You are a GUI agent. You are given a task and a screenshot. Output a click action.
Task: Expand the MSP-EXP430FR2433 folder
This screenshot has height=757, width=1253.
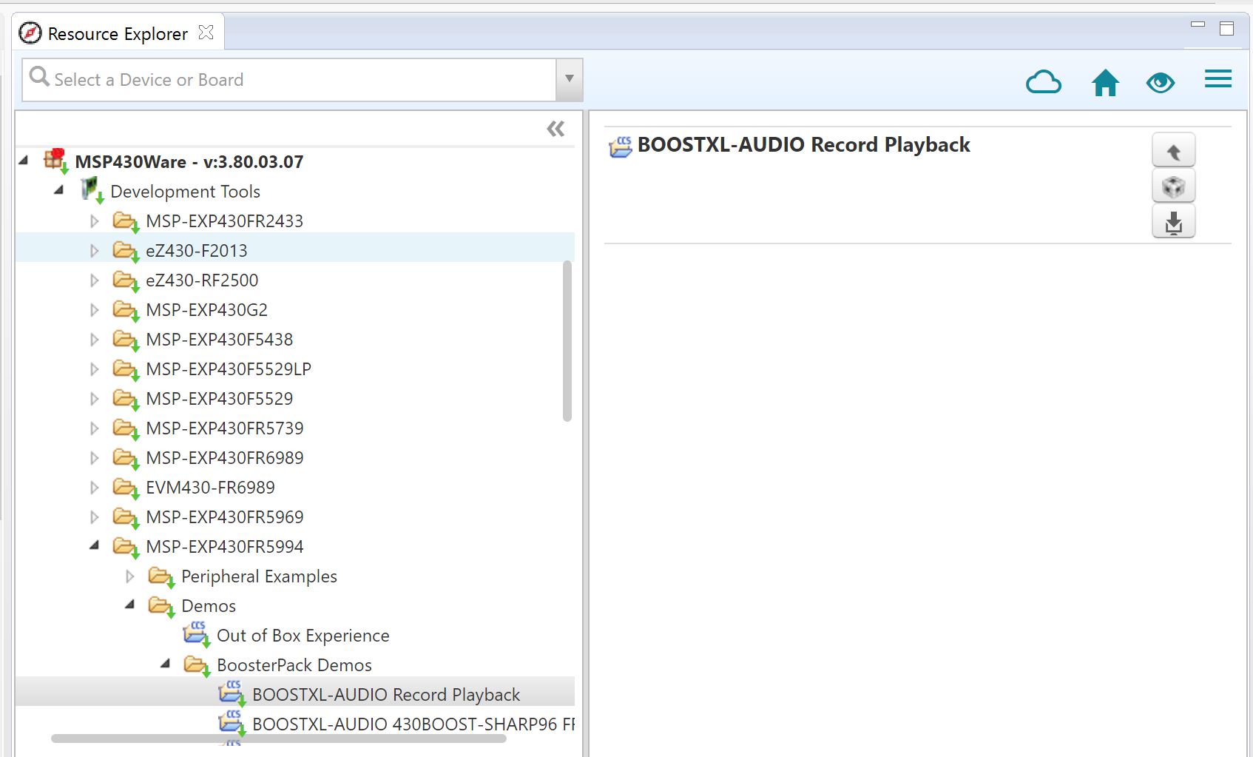click(95, 221)
